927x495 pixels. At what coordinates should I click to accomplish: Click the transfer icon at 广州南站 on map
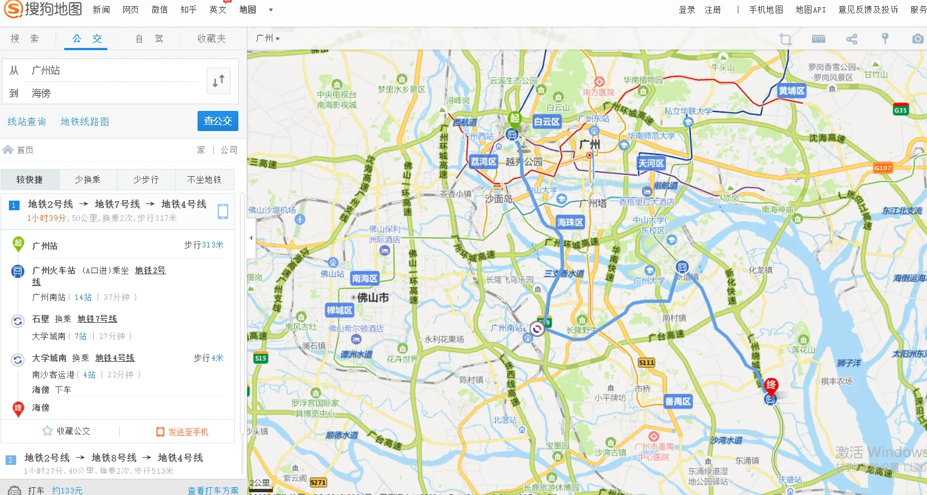tap(537, 329)
